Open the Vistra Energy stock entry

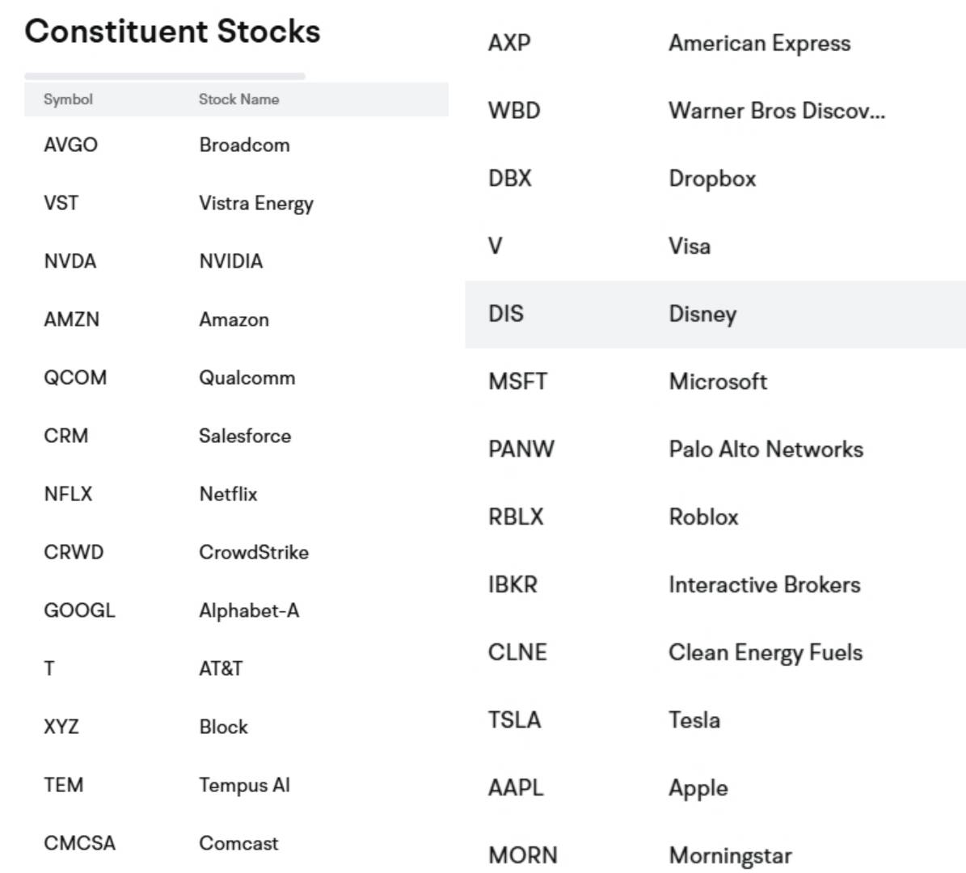click(x=255, y=204)
